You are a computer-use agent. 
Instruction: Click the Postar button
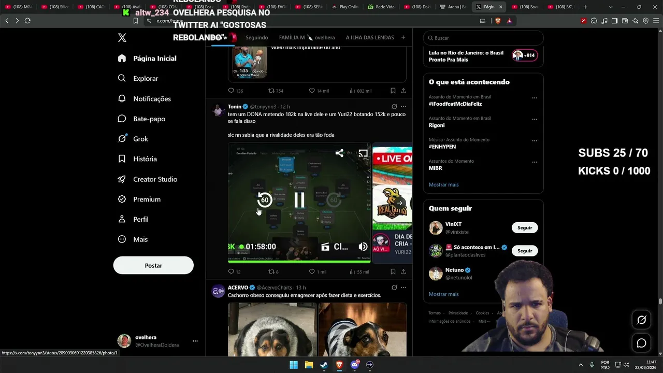pyautogui.click(x=153, y=265)
